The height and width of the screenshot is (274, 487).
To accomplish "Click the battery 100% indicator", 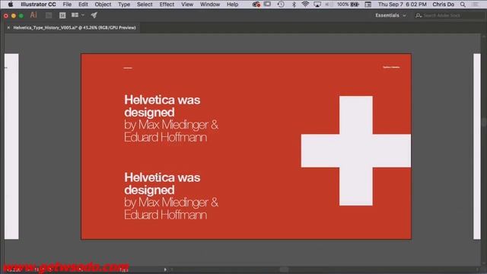I will coord(349,5).
